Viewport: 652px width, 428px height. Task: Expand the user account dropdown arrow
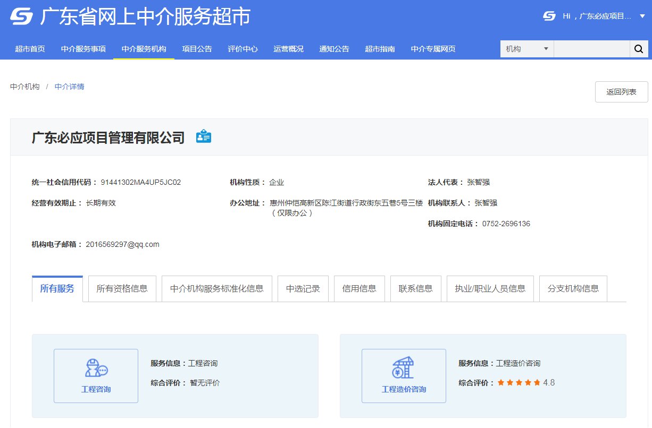(642, 16)
